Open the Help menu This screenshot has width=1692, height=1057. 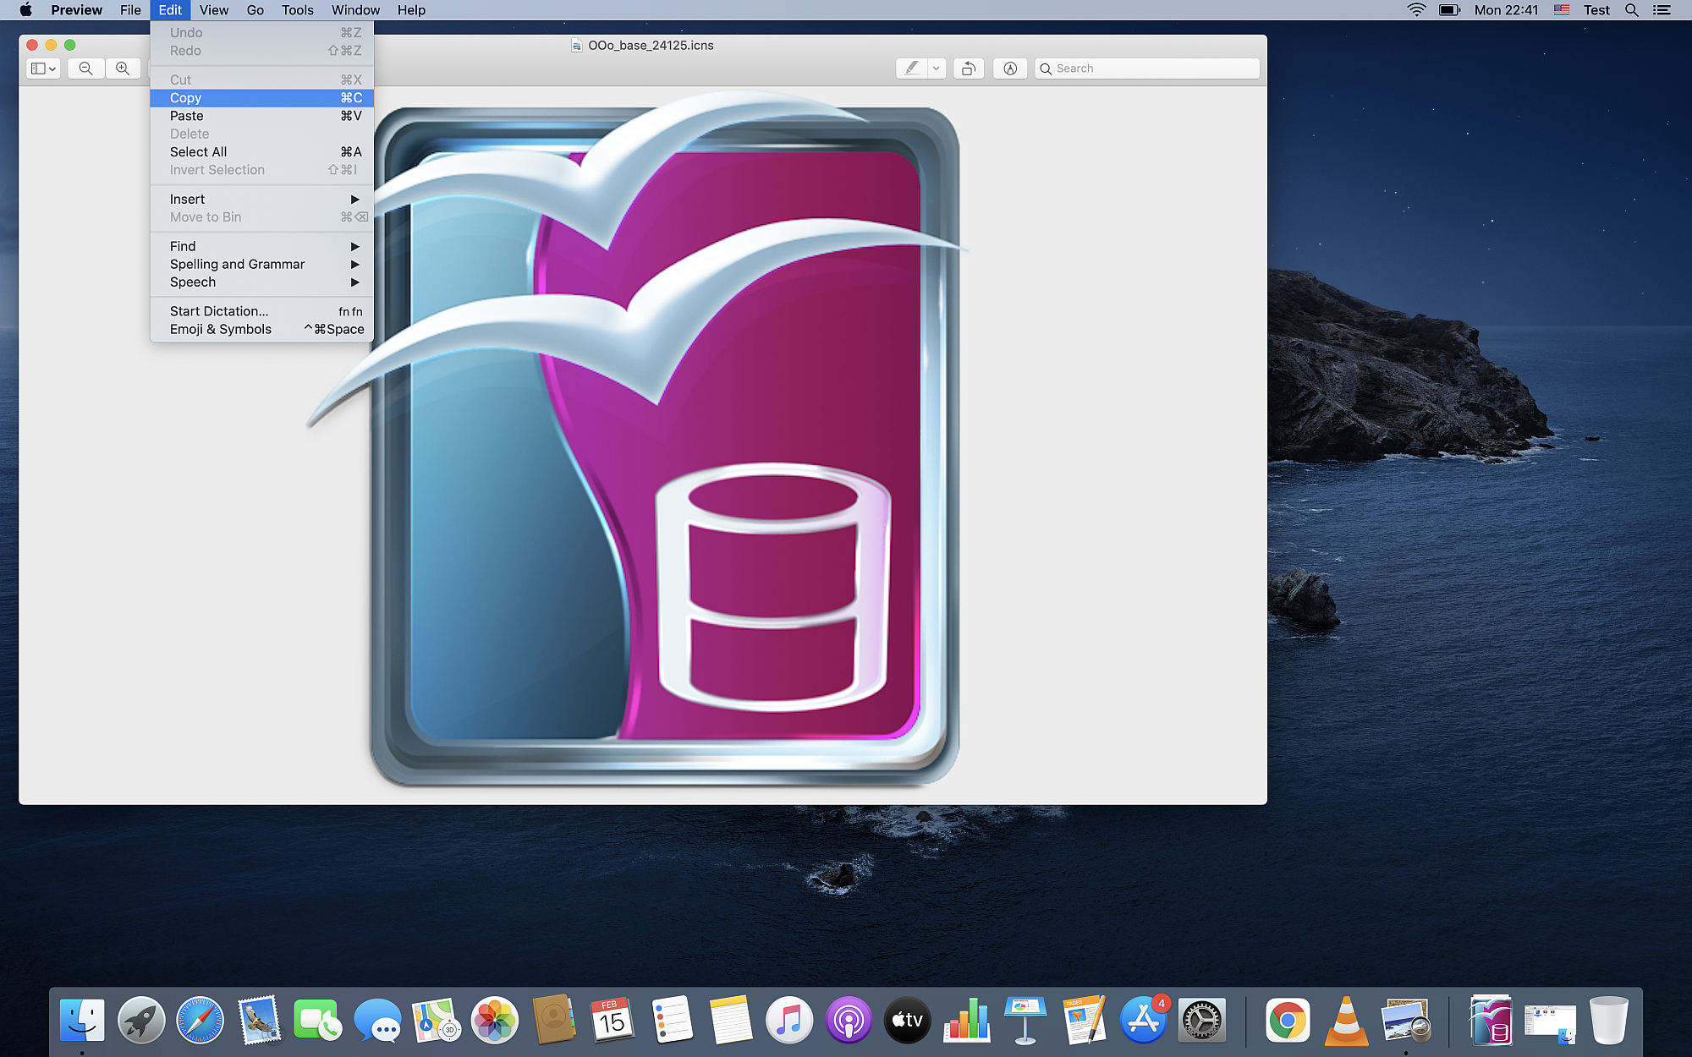coord(411,10)
